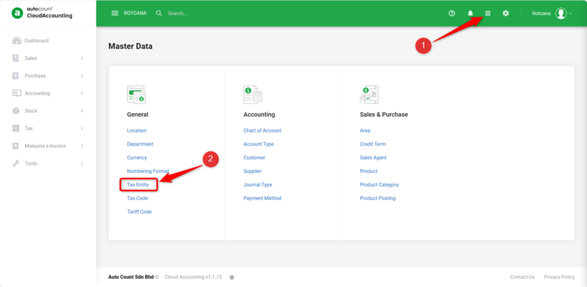The height and width of the screenshot is (287, 587).
Task: Click the Accounting sidebar icon
Action: (16, 93)
